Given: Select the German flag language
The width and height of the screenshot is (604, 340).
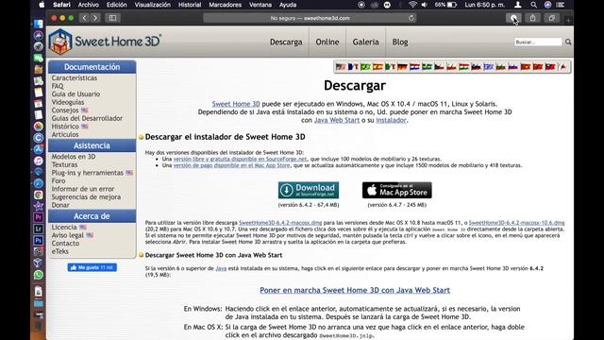Looking at the screenshot, I should pyautogui.click(x=402, y=67).
